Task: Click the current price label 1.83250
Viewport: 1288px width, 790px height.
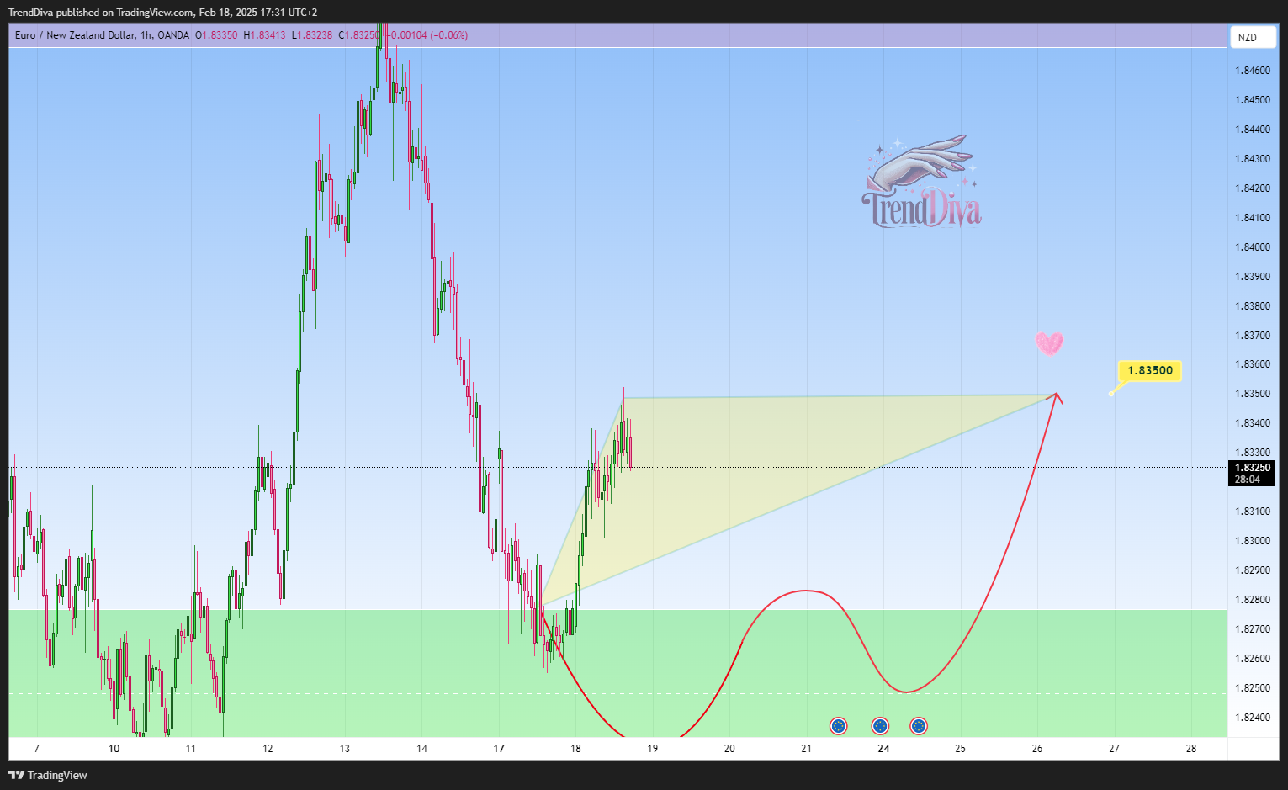Action: (1253, 468)
